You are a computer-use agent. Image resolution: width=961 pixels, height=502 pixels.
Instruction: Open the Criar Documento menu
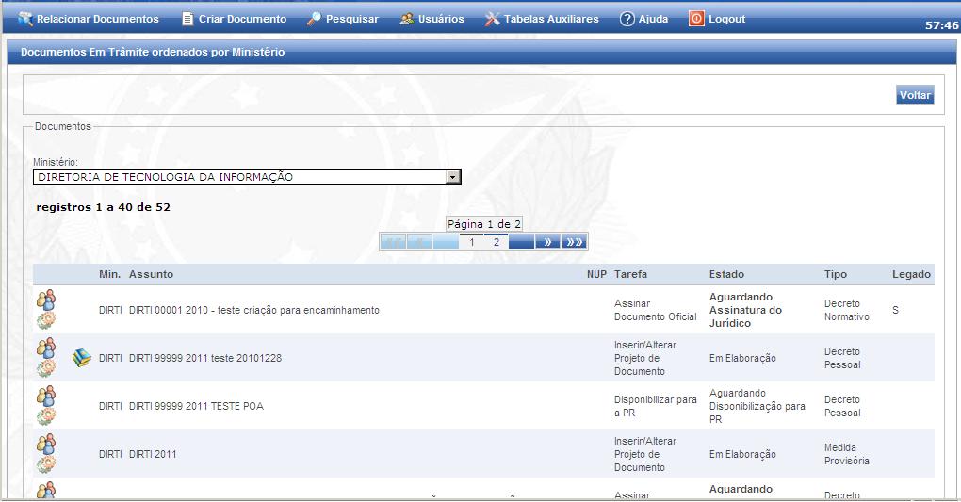pos(234,19)
